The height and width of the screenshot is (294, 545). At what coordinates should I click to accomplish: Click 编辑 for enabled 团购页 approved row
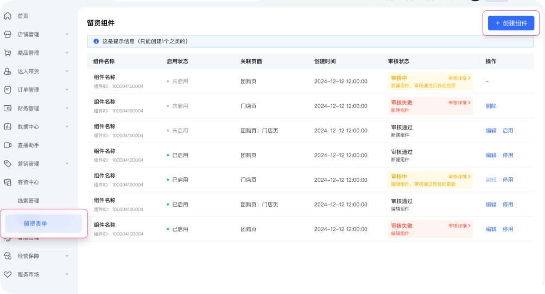coord(491,155)
